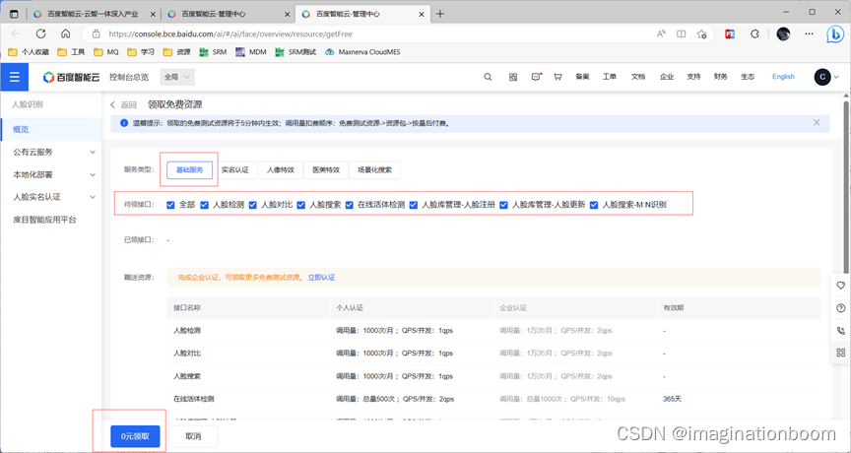The width and height of the screenshot is (851, 453).
Task: Add this page to favorites star
Action: (701, 33)
